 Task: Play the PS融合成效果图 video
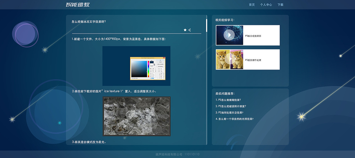click(x=229, y=35)
